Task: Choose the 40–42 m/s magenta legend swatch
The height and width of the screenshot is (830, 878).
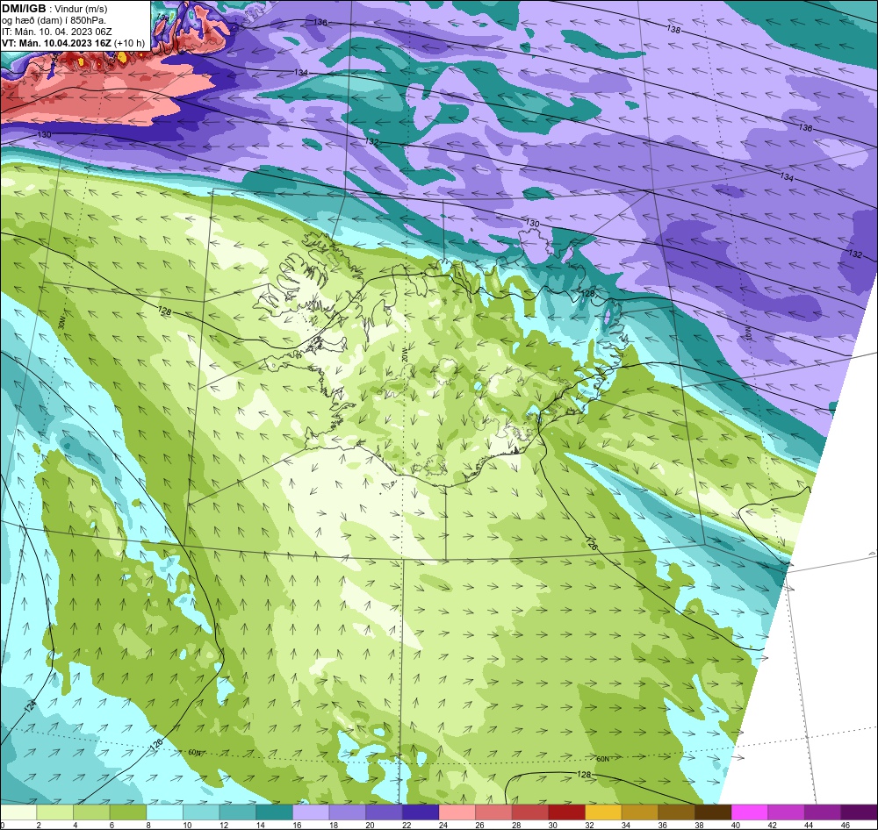Action: click(x=750, y=812)
